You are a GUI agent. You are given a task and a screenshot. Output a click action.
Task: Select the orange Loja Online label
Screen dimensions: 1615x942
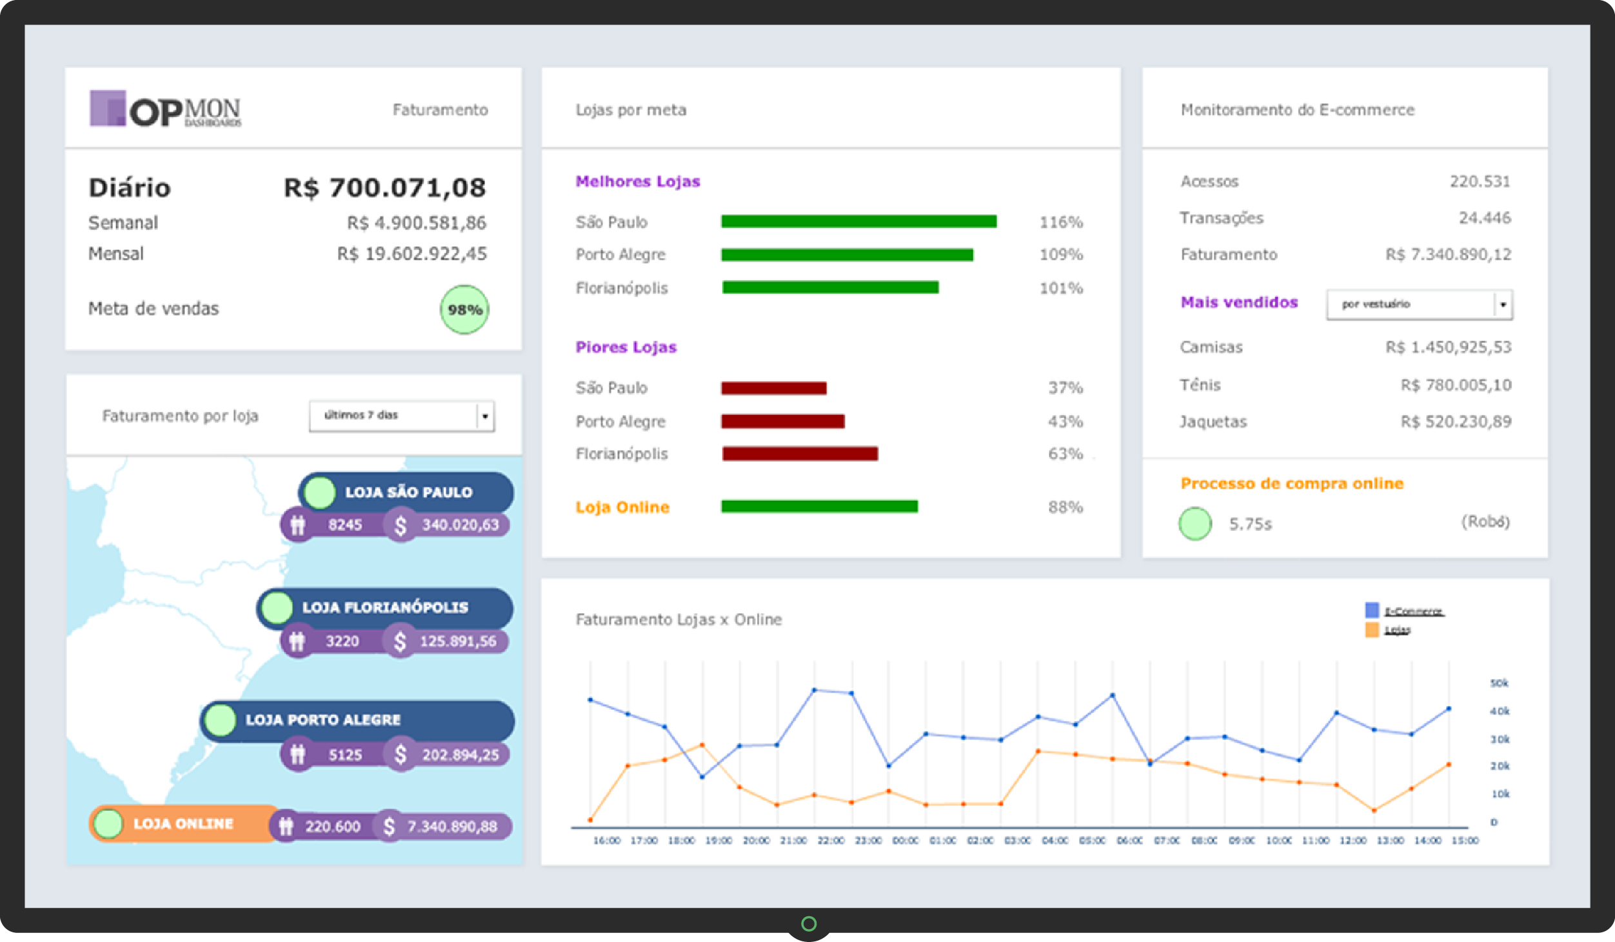183,823
